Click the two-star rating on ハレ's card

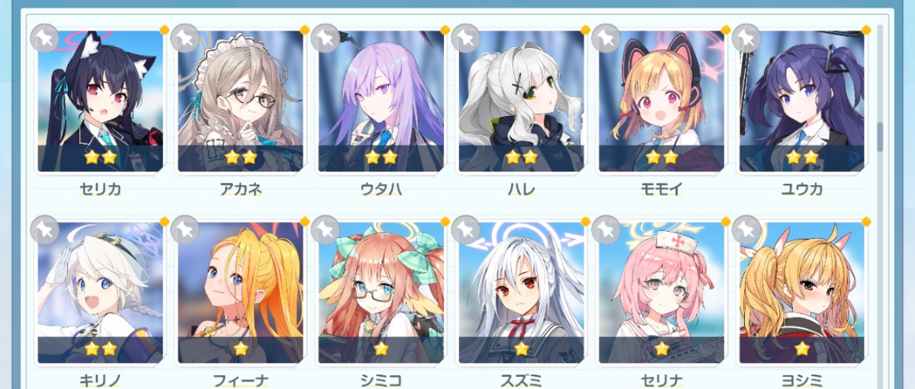click(x=522, y=158)
